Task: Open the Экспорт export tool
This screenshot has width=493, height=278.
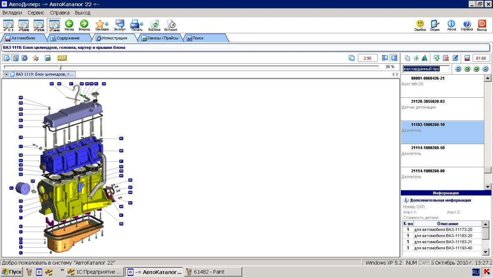Action: (120, 25)
